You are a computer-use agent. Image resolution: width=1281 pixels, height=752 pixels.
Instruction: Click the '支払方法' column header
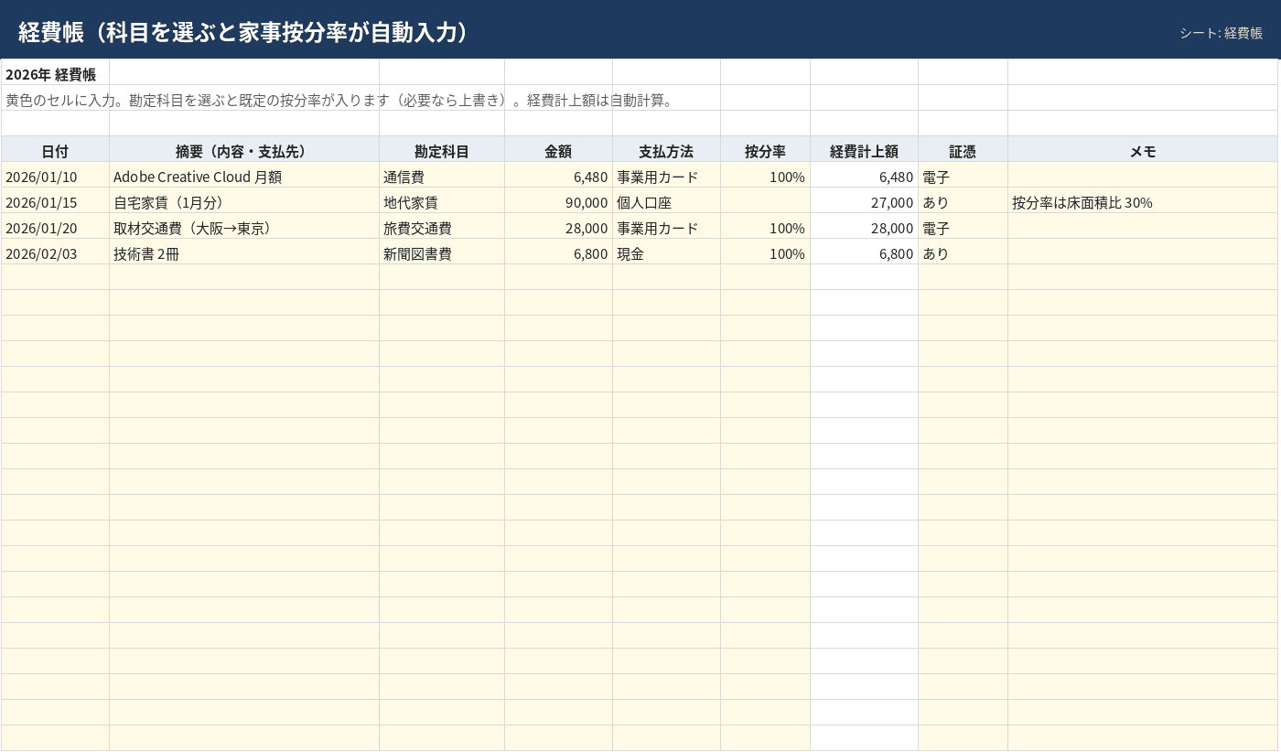[666, 150]
